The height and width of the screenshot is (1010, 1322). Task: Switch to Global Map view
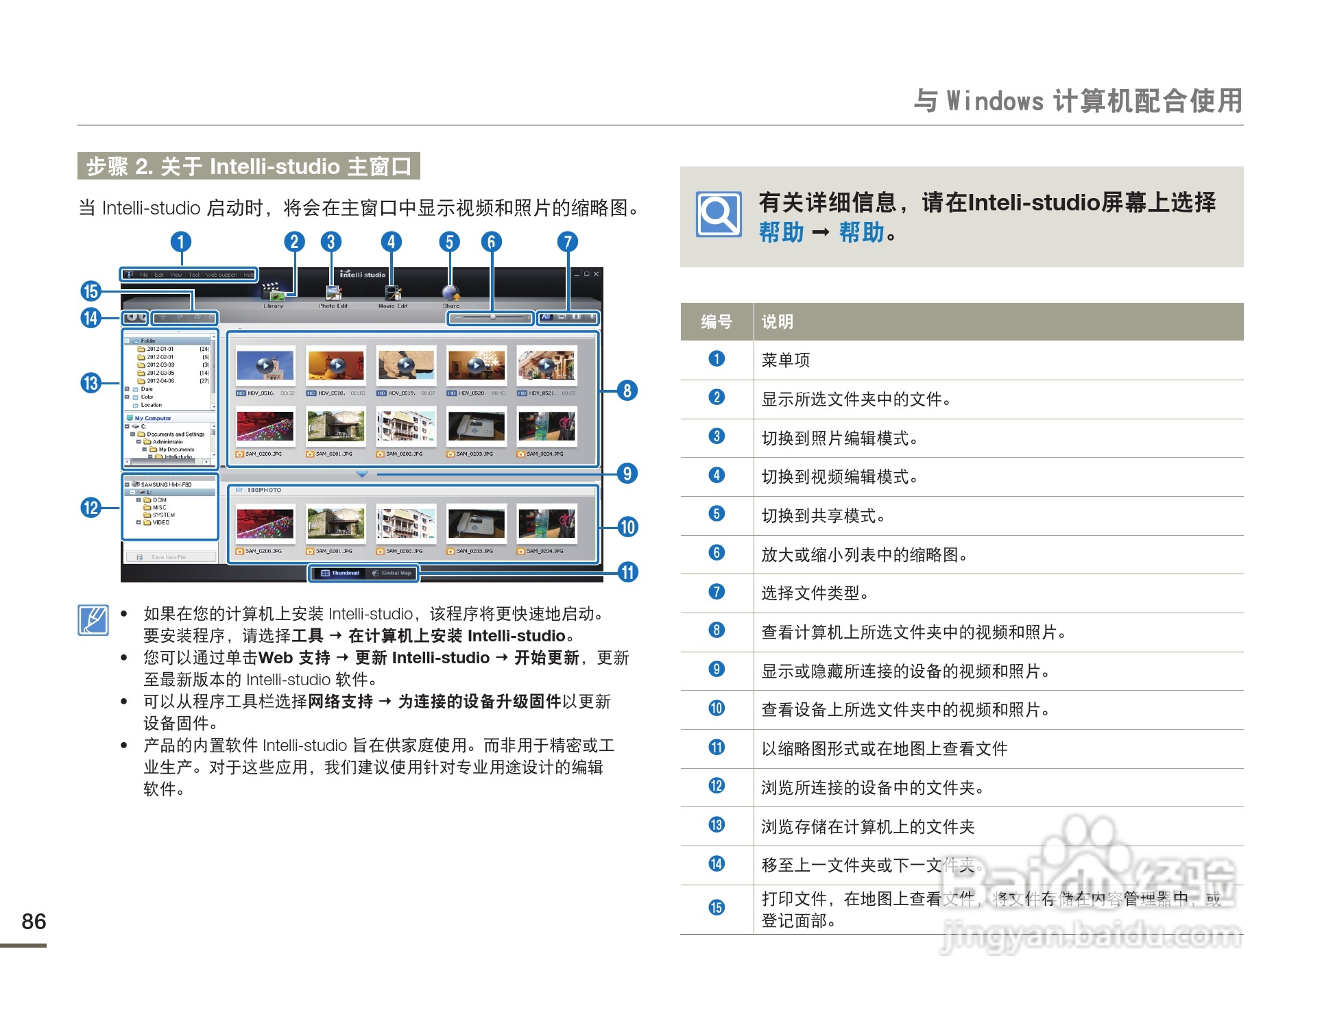click(392, 573)
